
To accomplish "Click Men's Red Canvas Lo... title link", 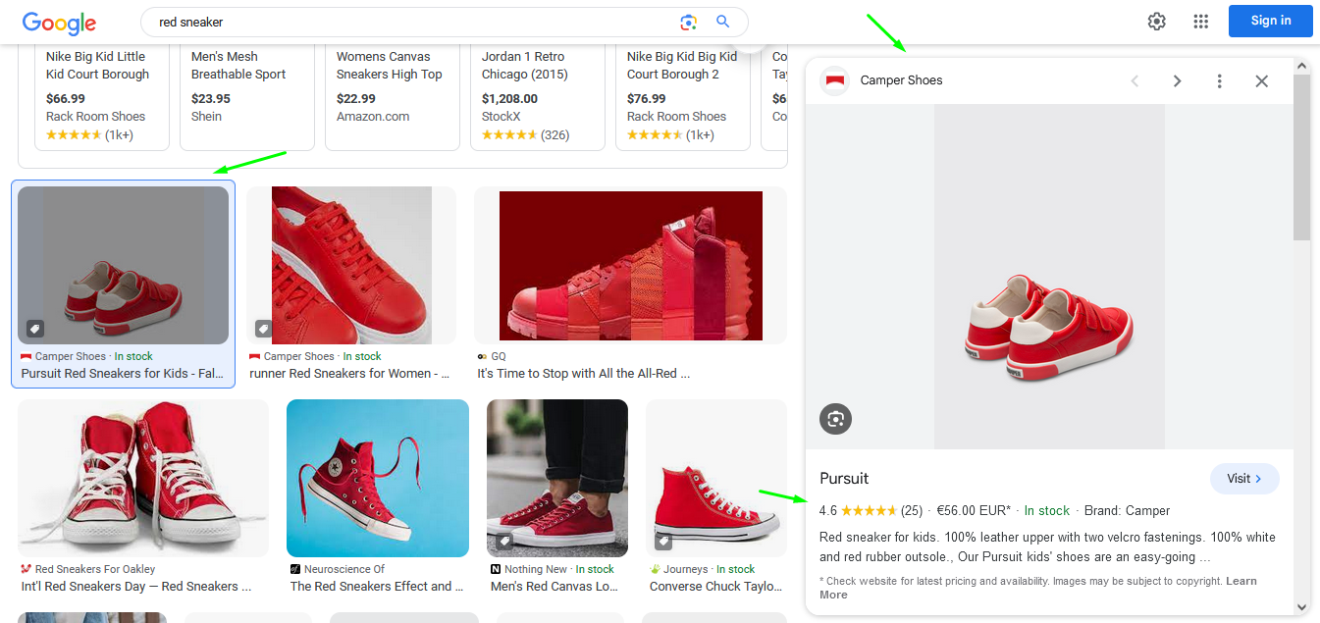I will tap(554, 586).
